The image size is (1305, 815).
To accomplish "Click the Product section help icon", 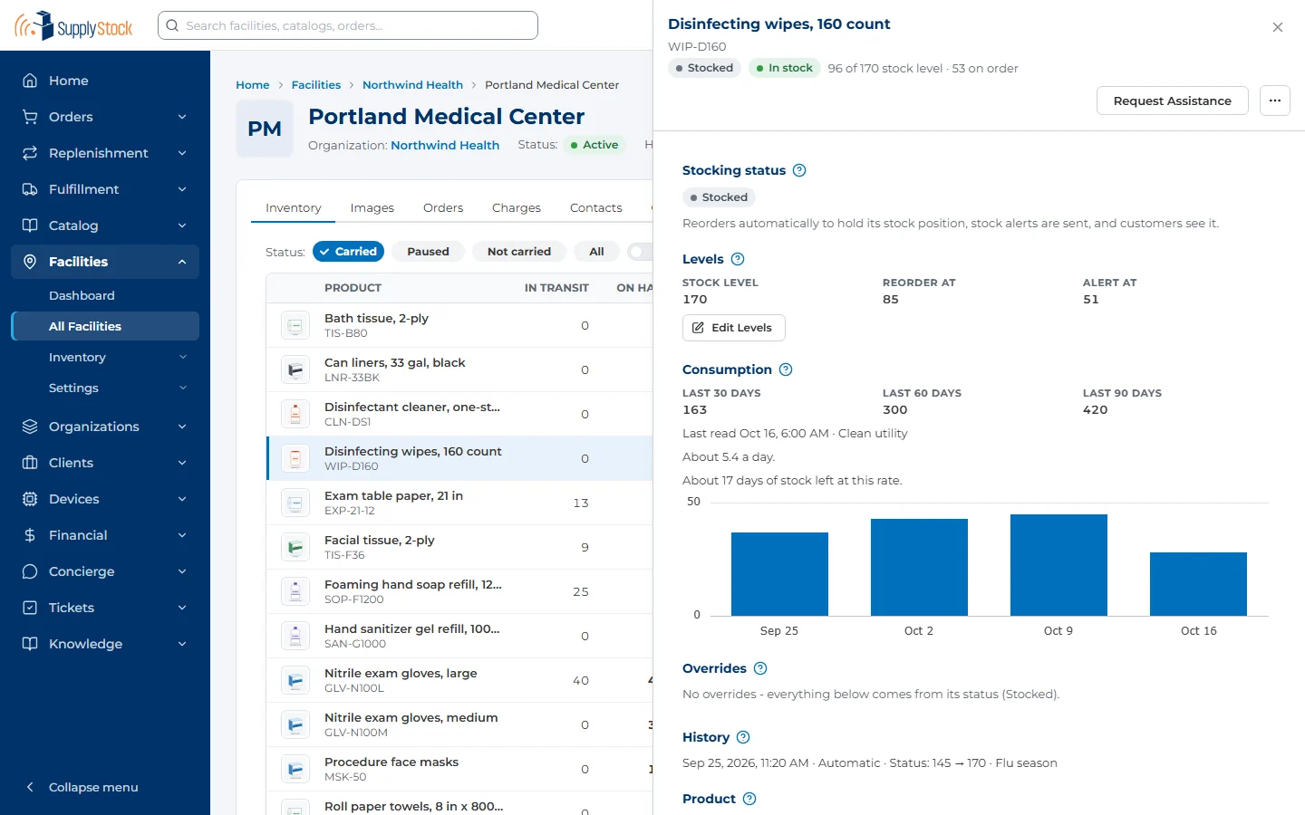I will pos(749,799).
